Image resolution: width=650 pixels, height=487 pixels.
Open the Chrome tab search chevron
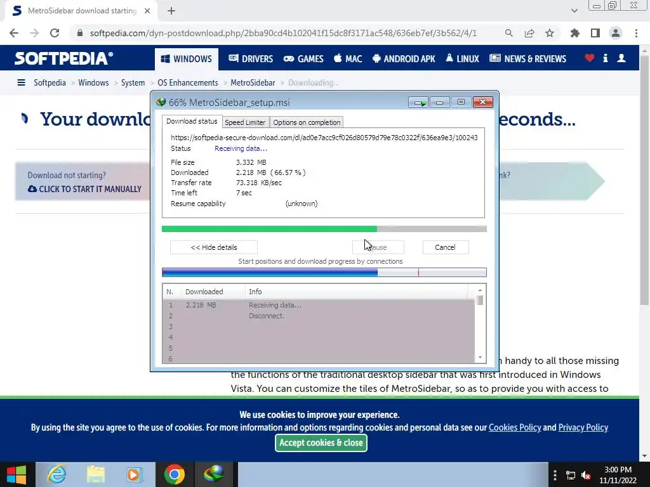click(x=574, y=11)
